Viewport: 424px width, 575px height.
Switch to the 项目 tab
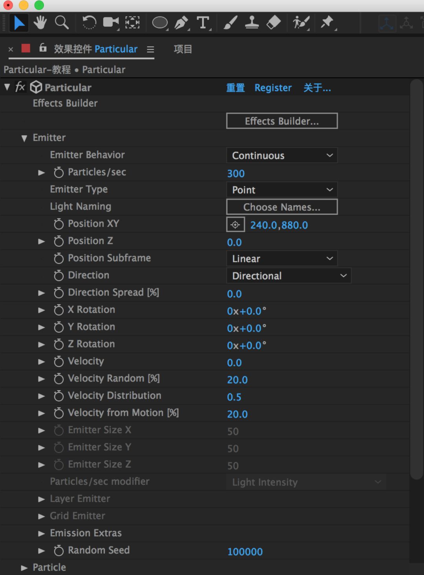tap(183, 49)
